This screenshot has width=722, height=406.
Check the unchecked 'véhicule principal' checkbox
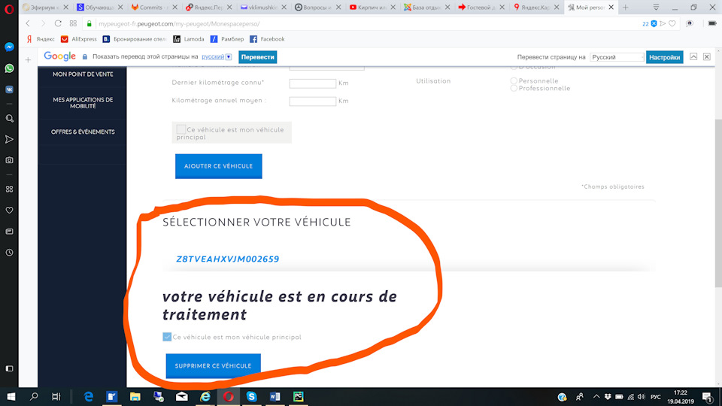[x=180, y=130]
